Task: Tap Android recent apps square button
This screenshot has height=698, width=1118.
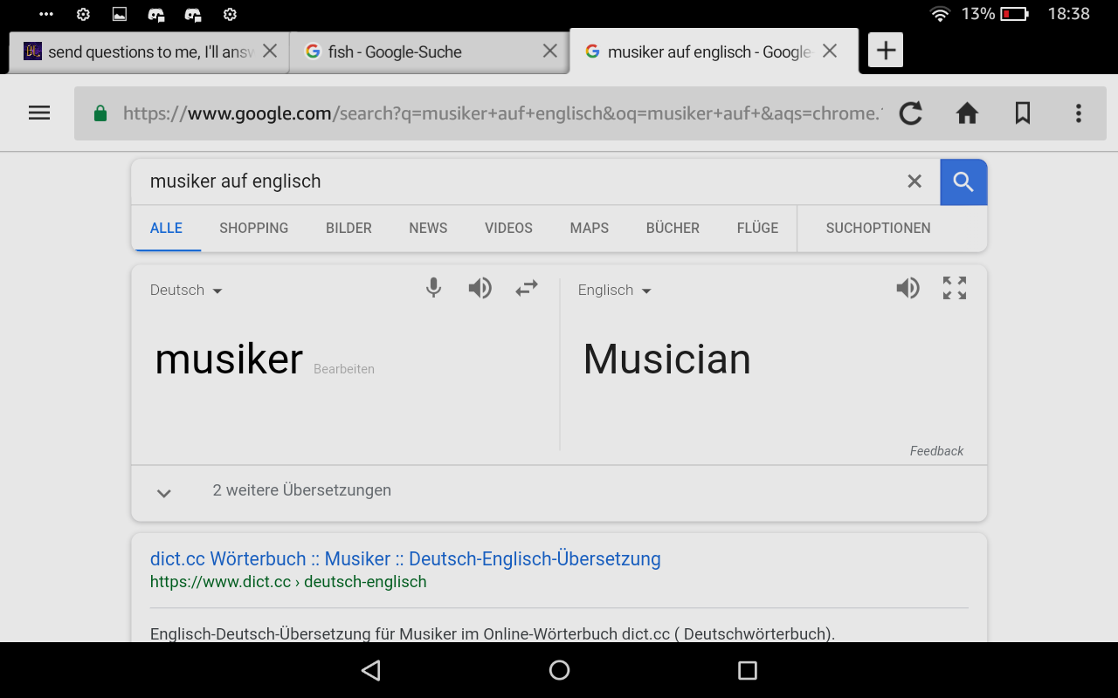Action: (747, 670)
